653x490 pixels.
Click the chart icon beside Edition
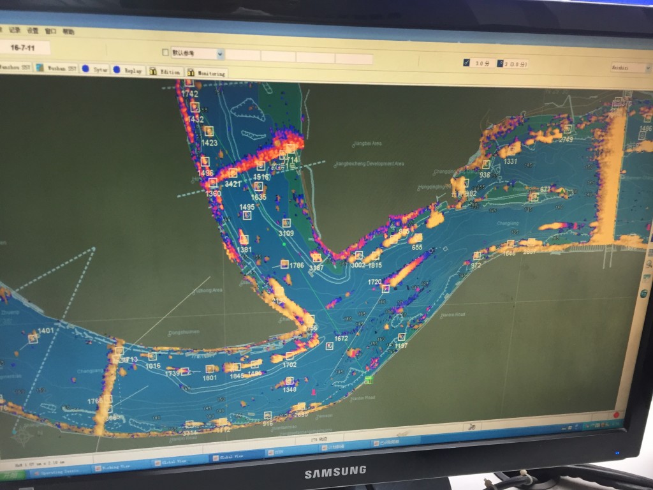(x=153, y=71)
